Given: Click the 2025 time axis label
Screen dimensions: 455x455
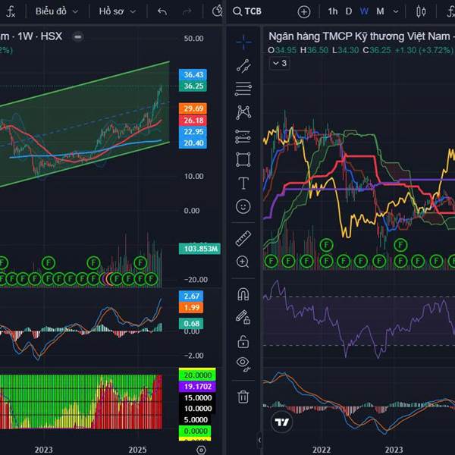Looking at the screenshot, I should (x=137, y=450).
